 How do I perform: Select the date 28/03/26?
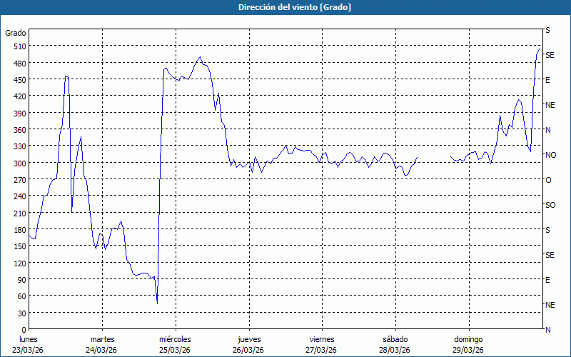click(395, 350)
